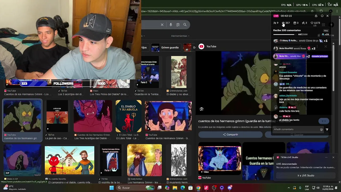The image size is (341, 192).
Task: Open the emoji picker in comment box
Action: click(x=321, y=130)
